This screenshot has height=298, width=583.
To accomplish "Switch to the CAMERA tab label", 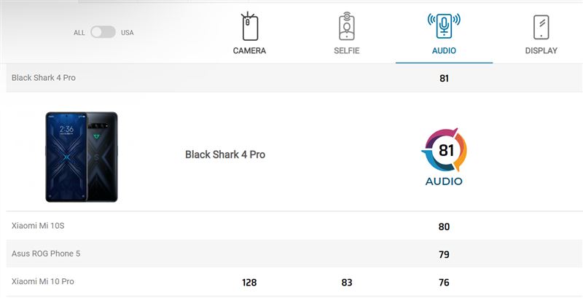I will point(249,51).
